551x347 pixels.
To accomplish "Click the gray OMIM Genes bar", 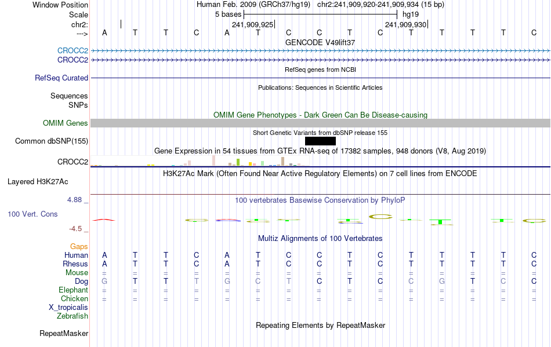I will click(x=320, y=123).
